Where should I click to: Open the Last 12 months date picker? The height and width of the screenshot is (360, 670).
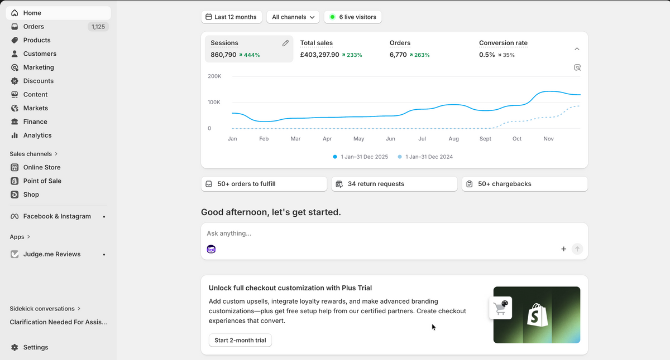point(231,17)
